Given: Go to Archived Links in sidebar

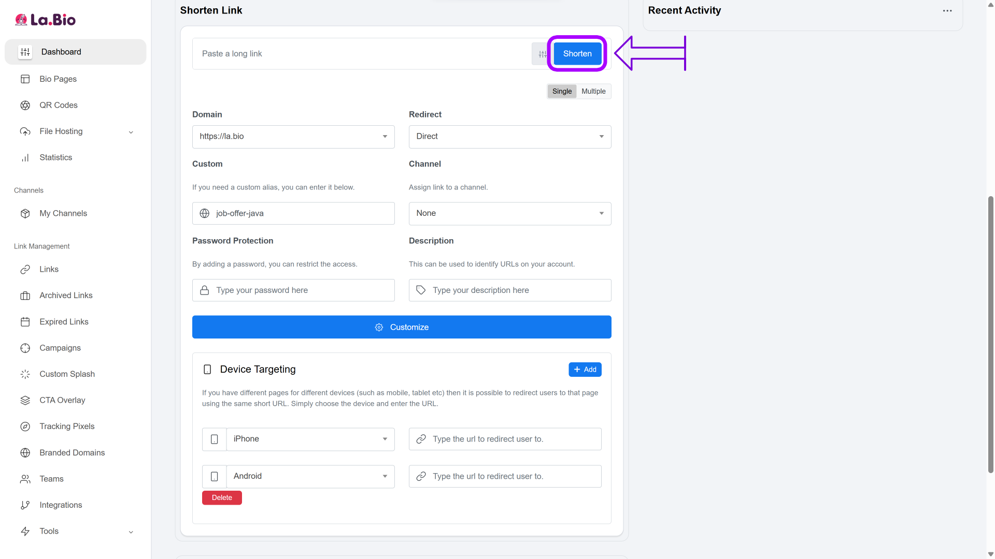Looking at the screenshot, I should pos(66,296).
